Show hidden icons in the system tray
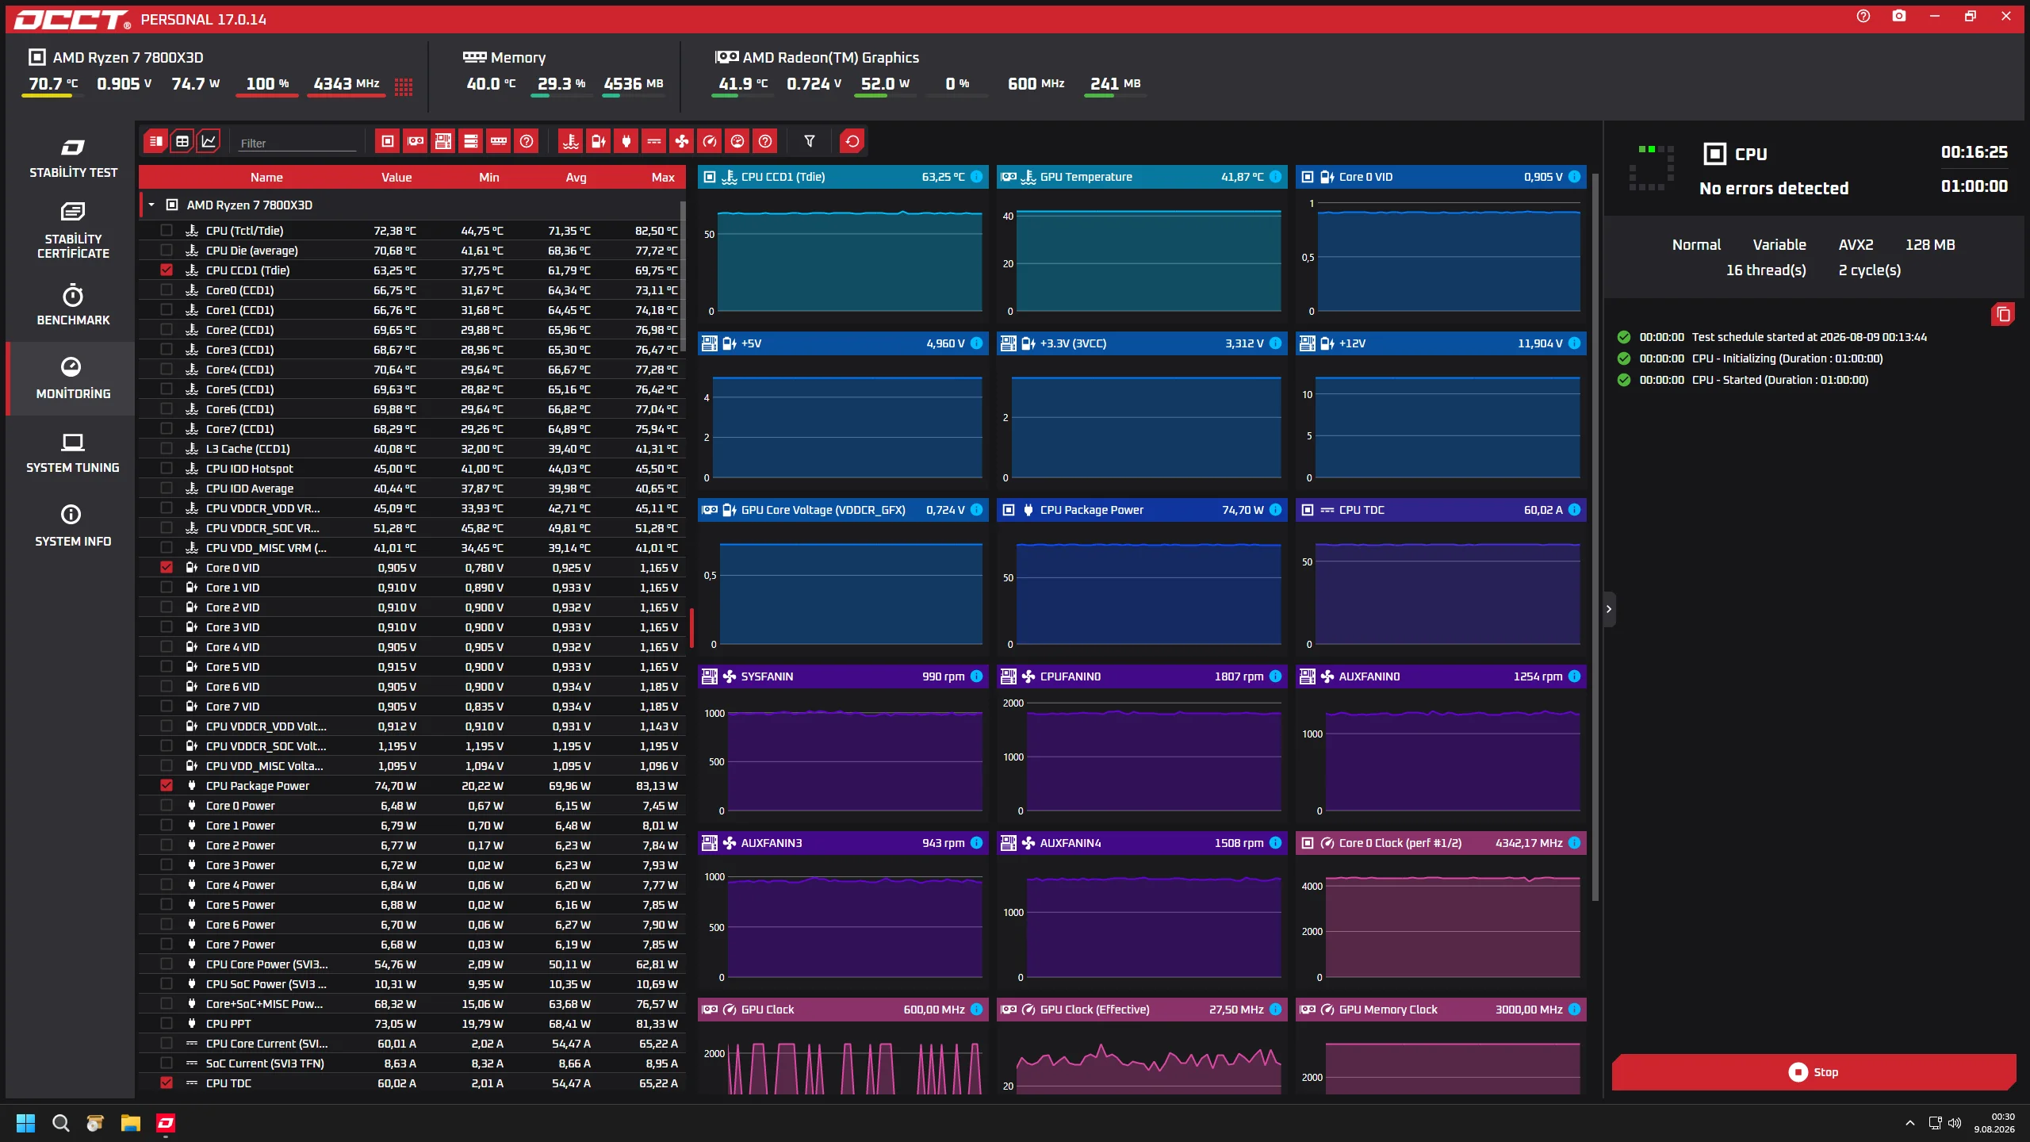This screenshot has height=1142, width=2030. point(1910,1123)
